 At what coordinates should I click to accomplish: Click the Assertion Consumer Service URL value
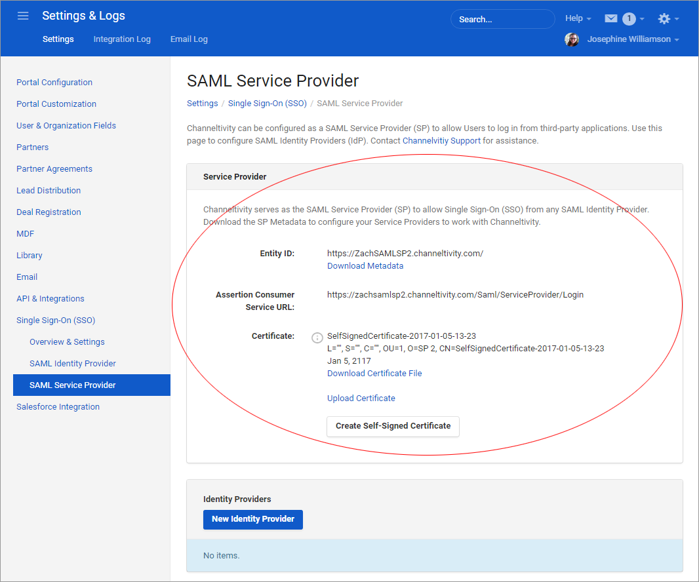click(455, 295)
